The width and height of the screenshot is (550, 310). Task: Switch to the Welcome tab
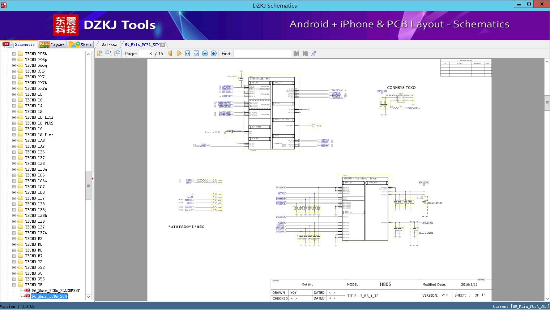[109, 45]
